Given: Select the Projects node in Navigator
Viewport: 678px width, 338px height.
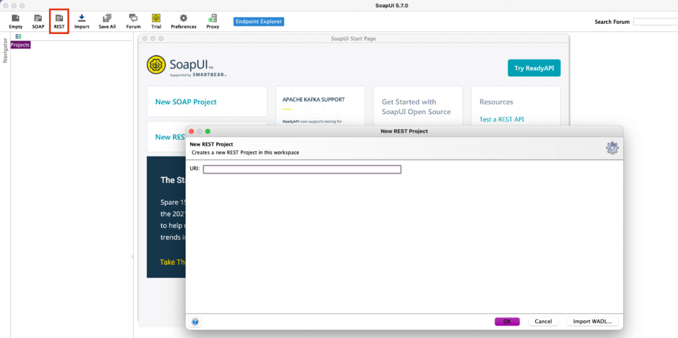Looking at the screenshot, I should click(21, 45).
